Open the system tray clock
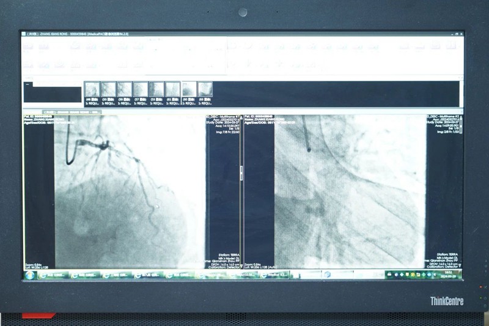This screenshot has width=489, height=326. click(x=451, y=275)
